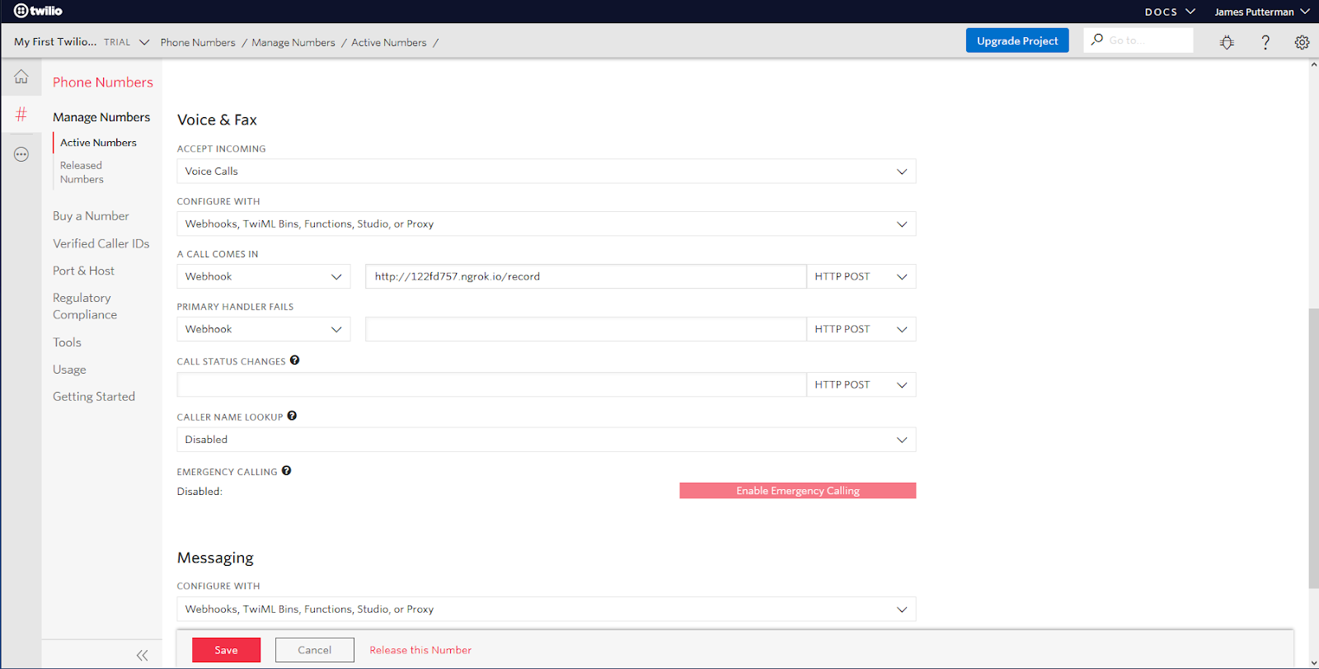The height and width of the screenshot is (669, 1319).
Task: Open Released Numbers in sidebar
Action: pos(82,172)
